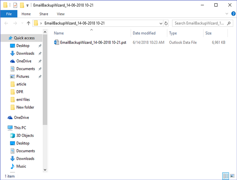Image resolution: width=237 pixels, height=180 pixels.
Task: Select This PC in navigation pane
Action: 20,128
